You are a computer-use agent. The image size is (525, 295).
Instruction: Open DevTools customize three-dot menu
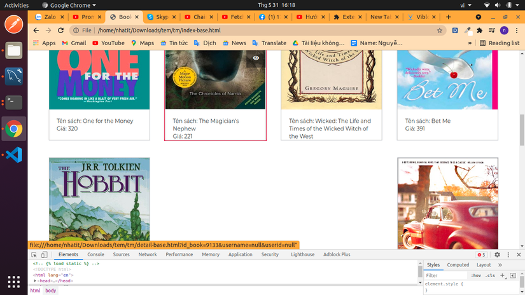(x=508, y=254)
